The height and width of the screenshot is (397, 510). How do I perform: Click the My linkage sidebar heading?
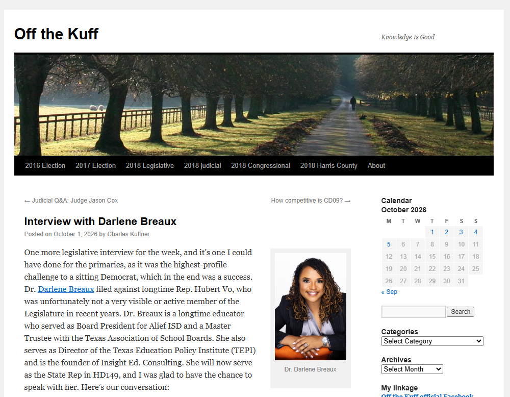pos(399,388)
